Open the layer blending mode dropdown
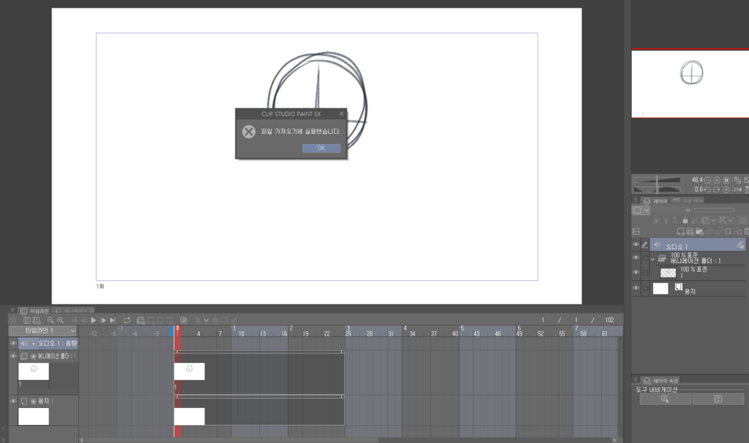 673,210
